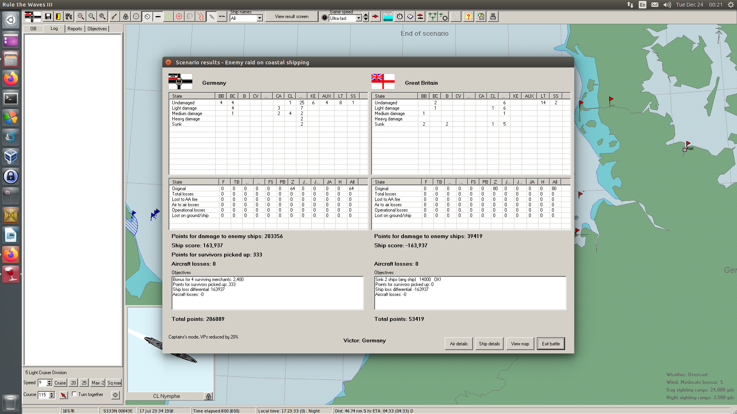Click the yellow help question mark icon

[468, 16]
